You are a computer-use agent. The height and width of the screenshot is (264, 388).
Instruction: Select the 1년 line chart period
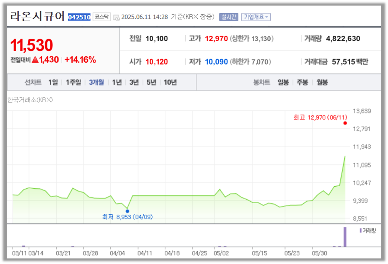point(117,82)
